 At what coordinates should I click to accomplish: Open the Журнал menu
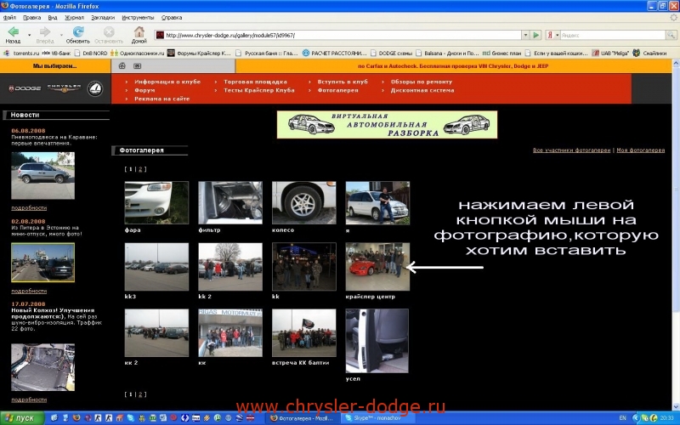(74, 18)
